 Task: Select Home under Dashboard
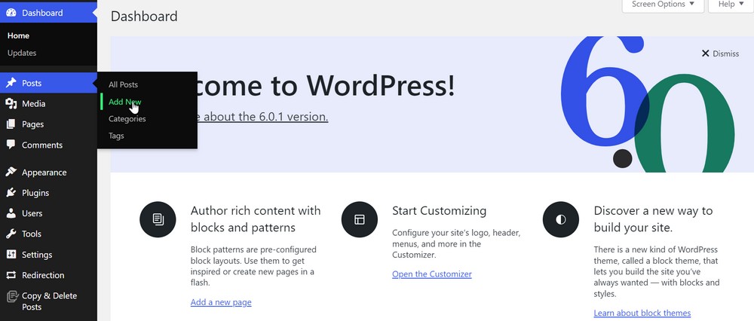tap(18, 36)
